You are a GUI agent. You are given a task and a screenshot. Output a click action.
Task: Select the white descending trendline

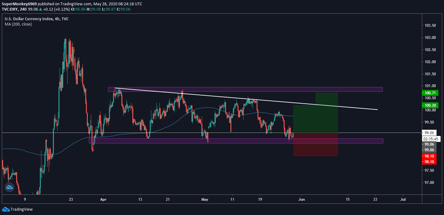(246, 99)
